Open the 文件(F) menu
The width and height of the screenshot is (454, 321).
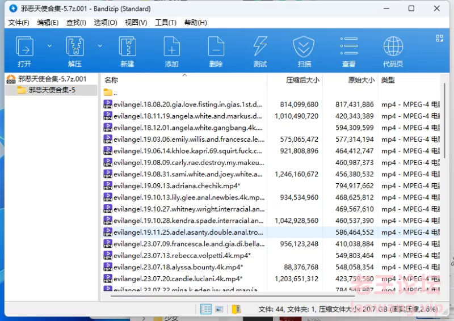(19, 23)
